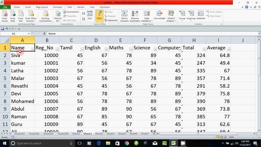Viewport: 261px width, 147px height.
Task: Open What-If Analysis menu
Action: point(171,16)
